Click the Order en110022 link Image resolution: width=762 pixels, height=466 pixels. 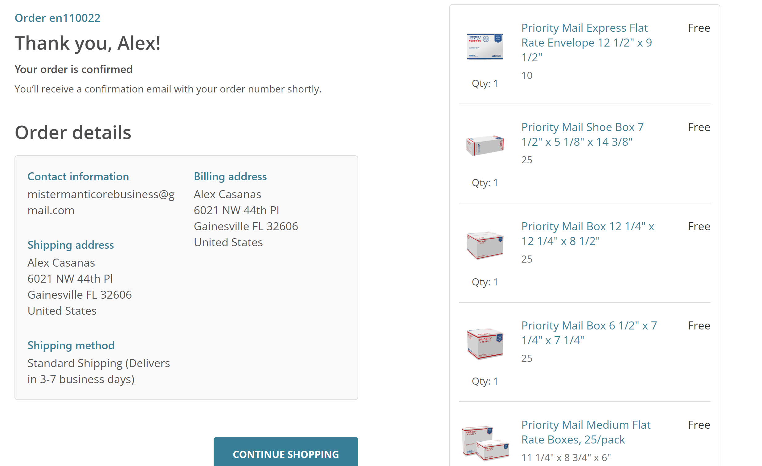click(58, 18)
